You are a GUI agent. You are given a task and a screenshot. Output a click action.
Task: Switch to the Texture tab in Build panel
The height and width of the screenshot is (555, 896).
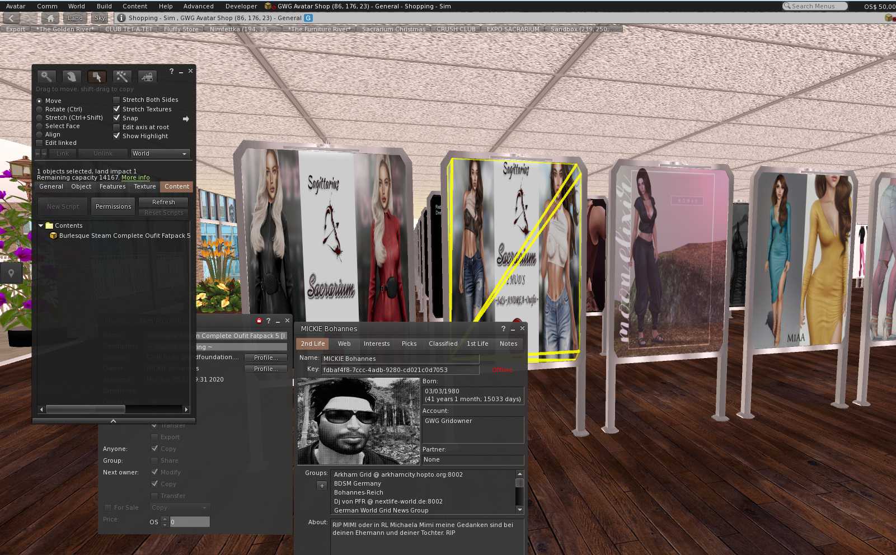click(x=144, y=186)
